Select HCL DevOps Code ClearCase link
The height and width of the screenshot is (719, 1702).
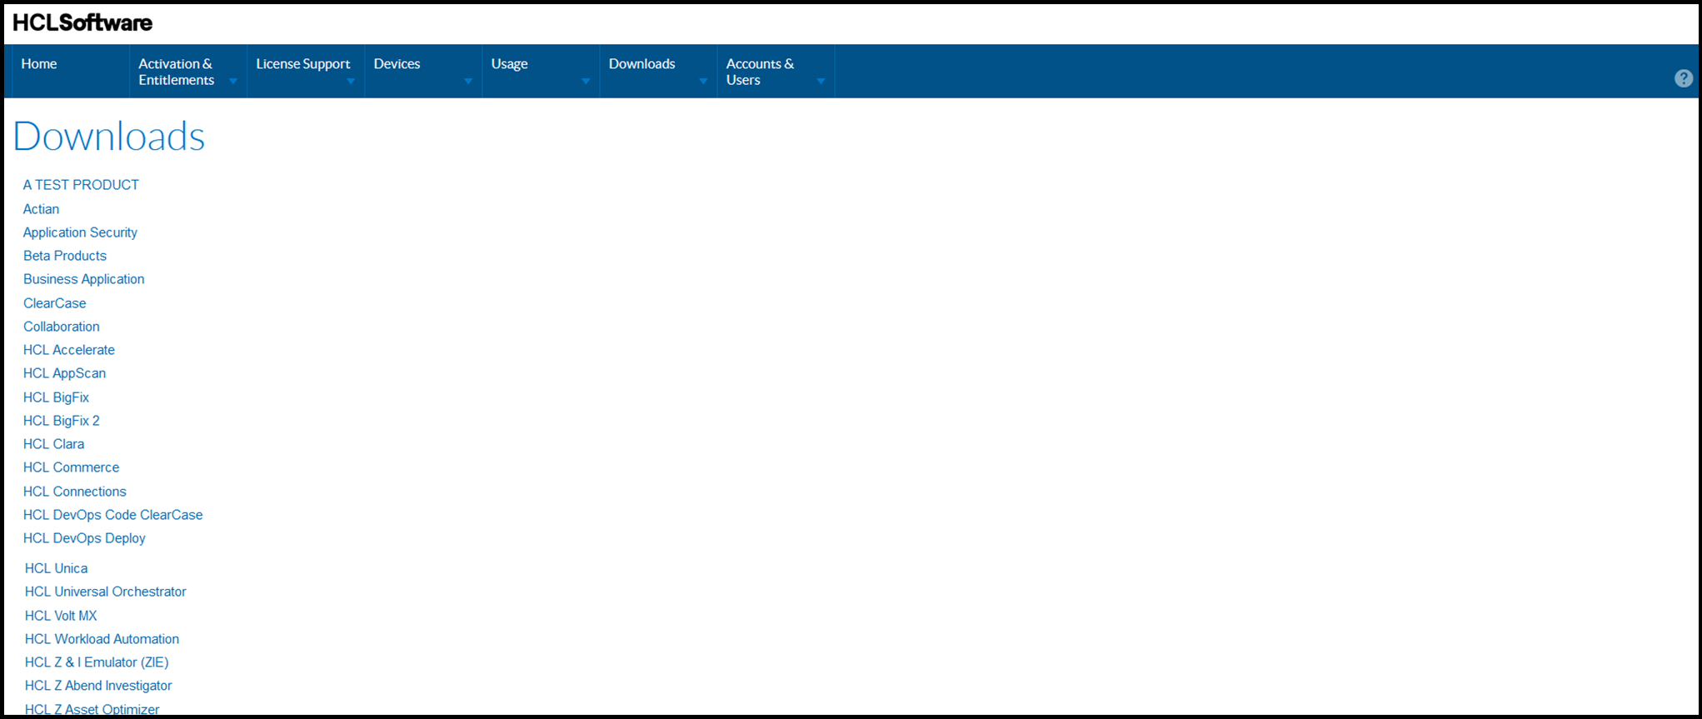tap(112, 515)
